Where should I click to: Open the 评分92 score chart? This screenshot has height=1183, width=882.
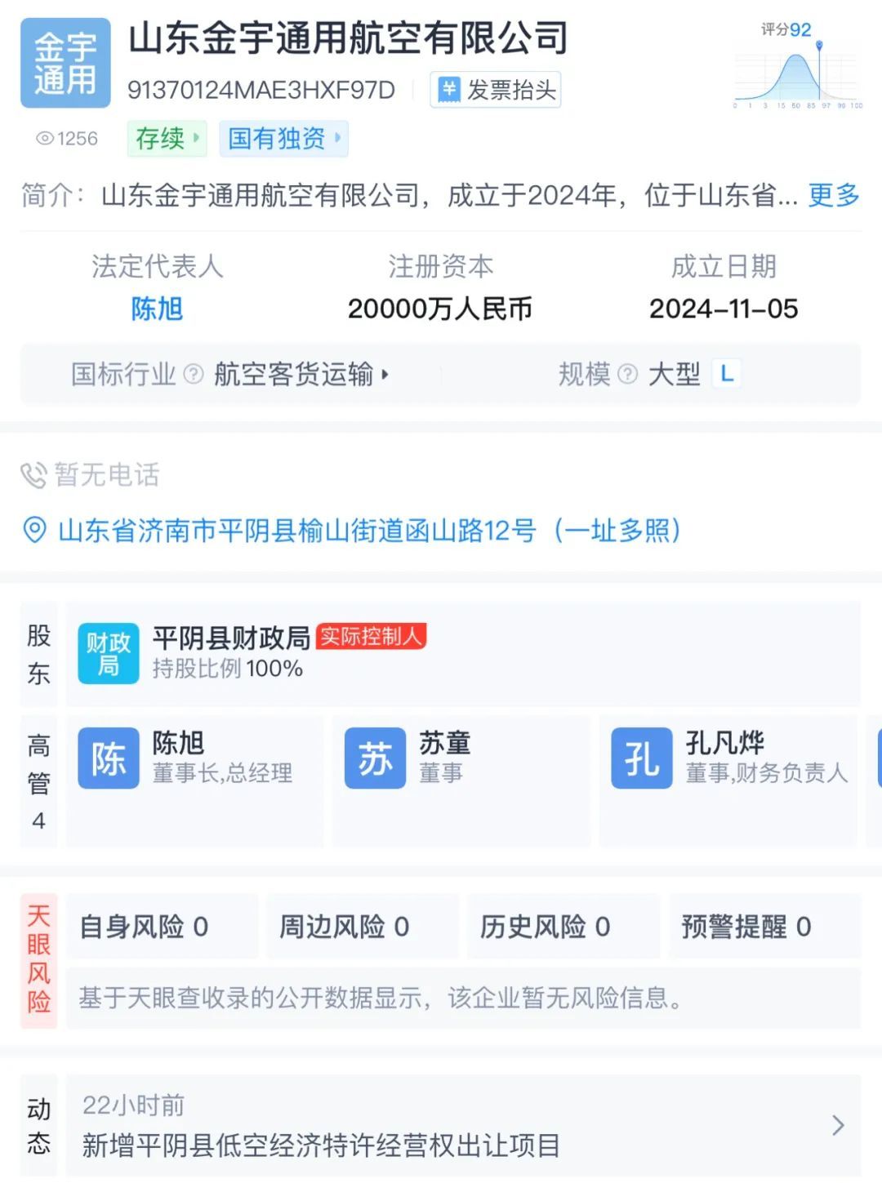(x=798, y=65)
